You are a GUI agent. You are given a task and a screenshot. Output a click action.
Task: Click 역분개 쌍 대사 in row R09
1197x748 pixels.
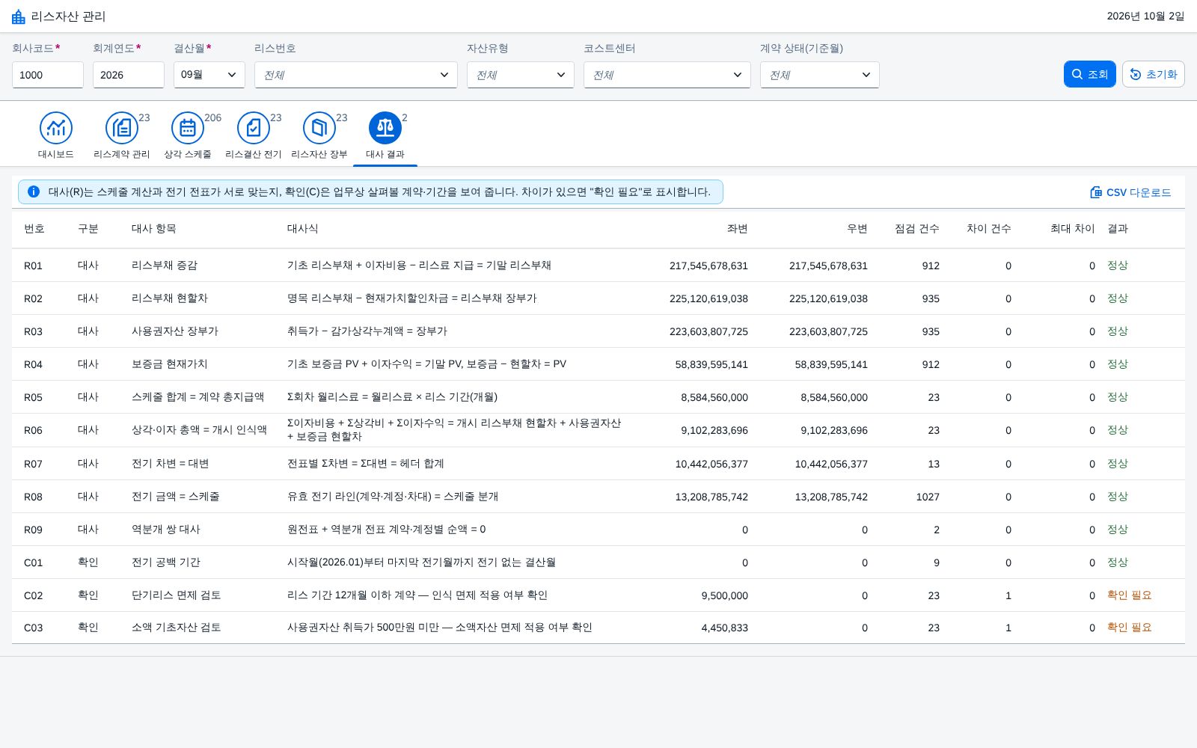tap(166, 530)
